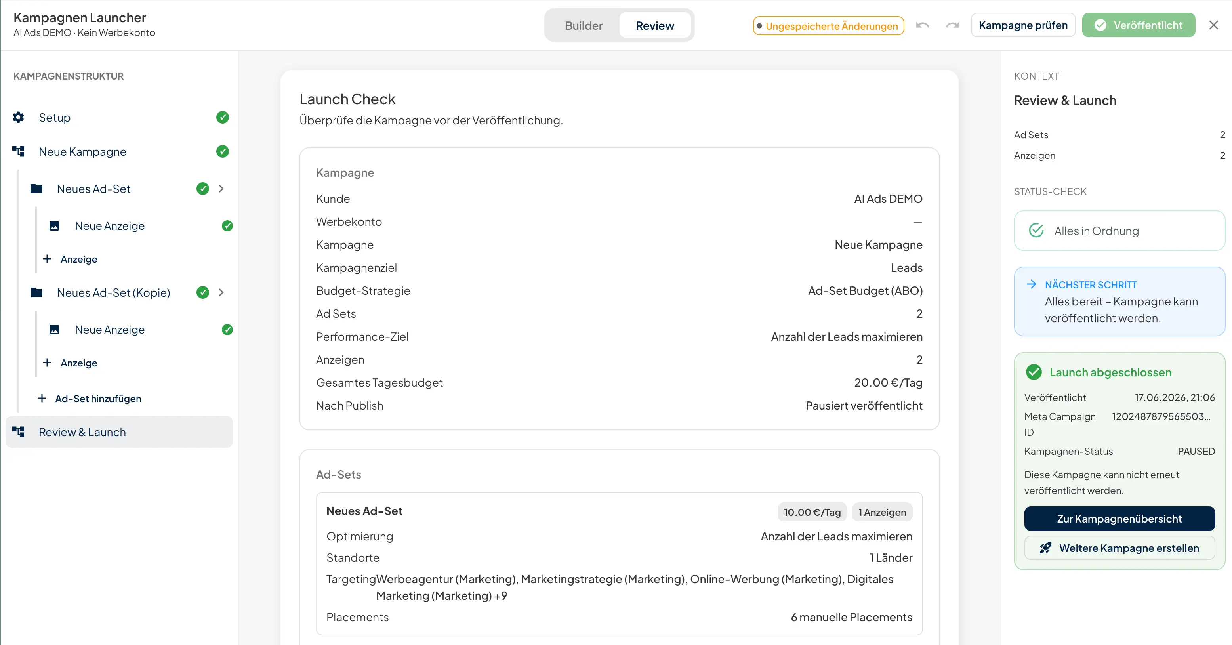Viewport: 1232px width, 645px height.
Task: Click the green Veröffentlicht button
Action: click(x=1138, y=25)
